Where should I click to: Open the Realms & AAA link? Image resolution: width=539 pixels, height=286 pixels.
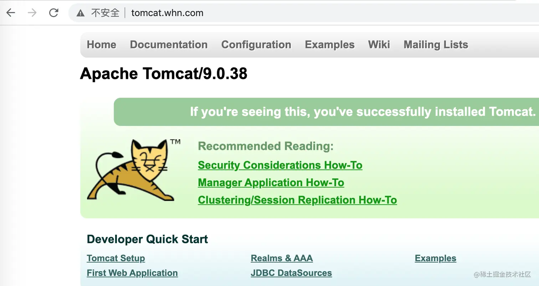click(x=282, y=258)
